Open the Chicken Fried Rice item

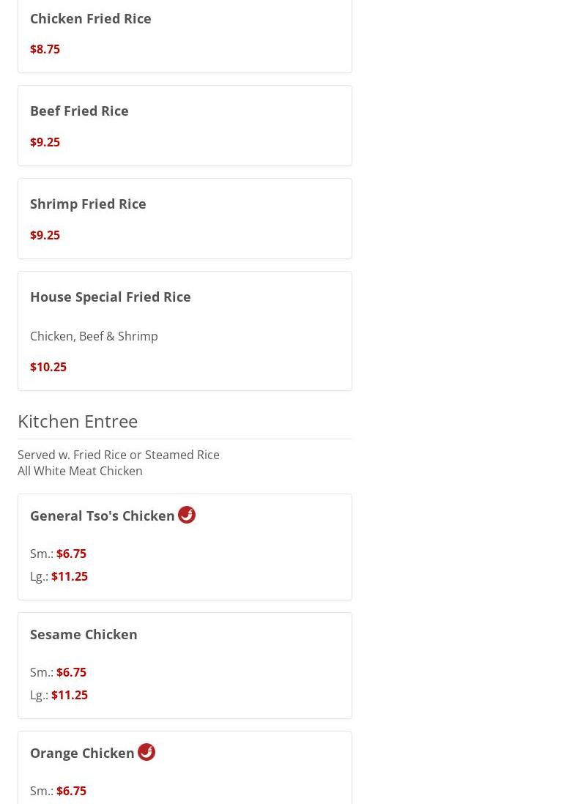click(185, 35)
